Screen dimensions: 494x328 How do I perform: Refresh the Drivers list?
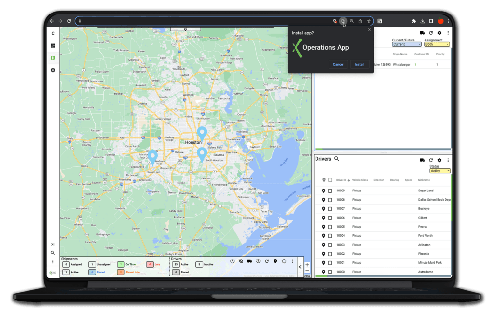[431, 160]
